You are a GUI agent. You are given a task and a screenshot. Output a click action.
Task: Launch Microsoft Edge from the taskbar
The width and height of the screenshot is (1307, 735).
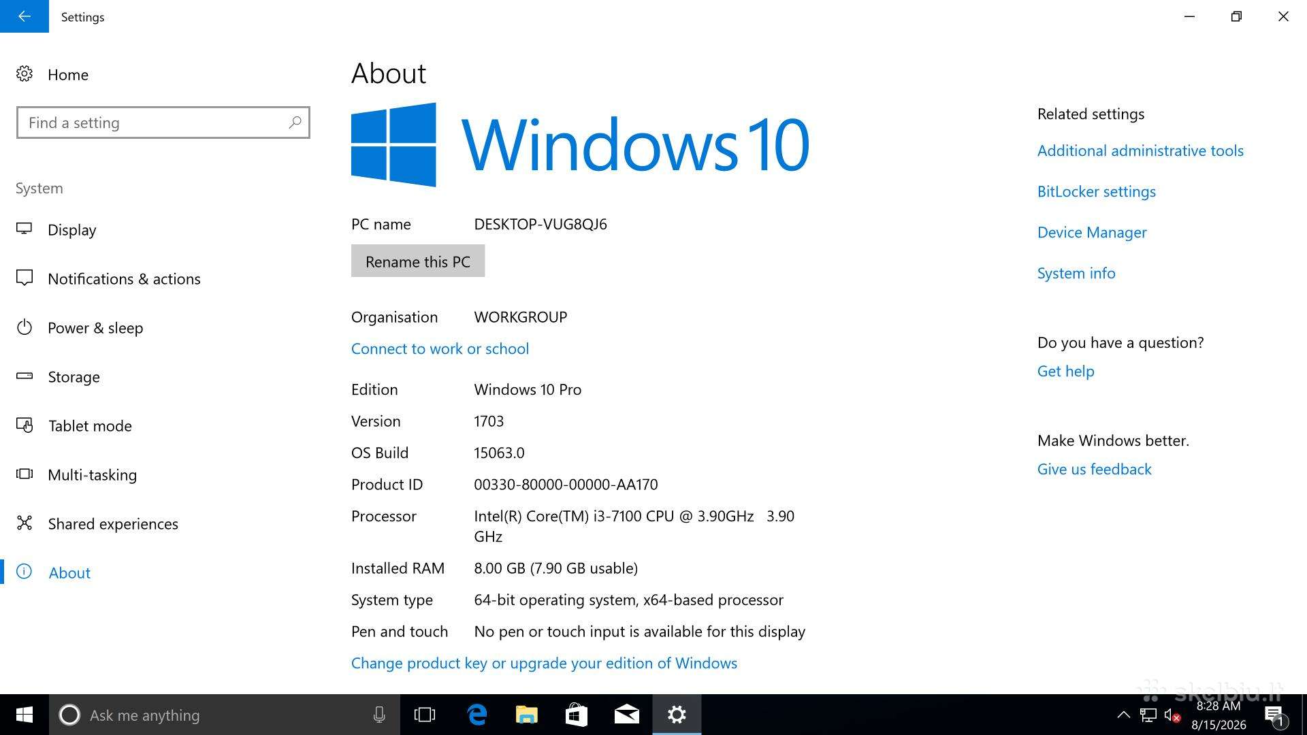(x=477, y=715)
